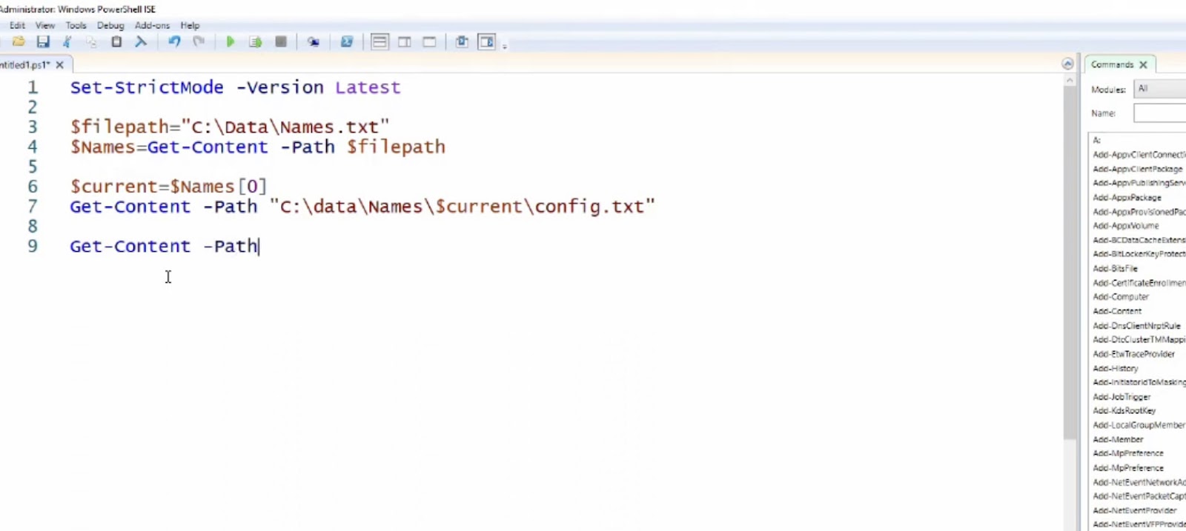This screenshot has width=1186, height=531.
Task: Open the Debug menu
Action: point(110,25)
